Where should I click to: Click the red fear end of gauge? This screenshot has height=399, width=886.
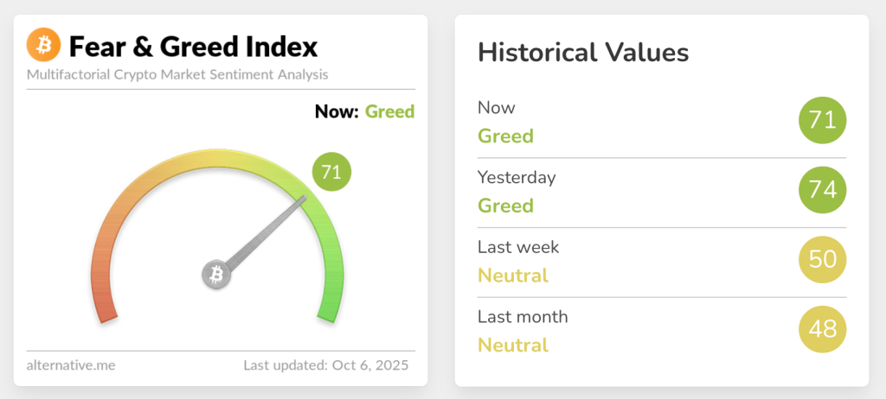103,308
